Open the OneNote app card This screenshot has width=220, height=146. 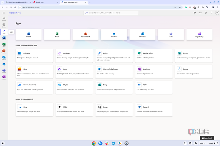pos(154,72)
